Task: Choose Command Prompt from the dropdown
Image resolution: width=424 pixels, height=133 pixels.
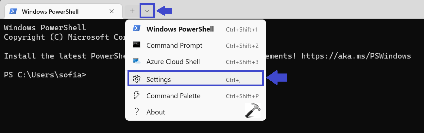Action: 174,46
